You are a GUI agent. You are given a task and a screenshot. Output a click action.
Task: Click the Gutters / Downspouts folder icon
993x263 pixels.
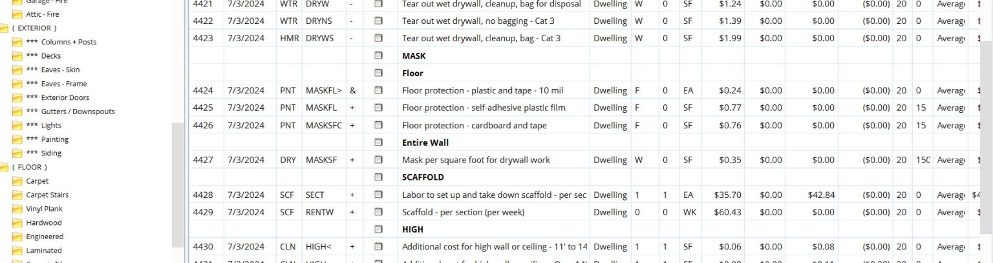click(x=17, y=112)
